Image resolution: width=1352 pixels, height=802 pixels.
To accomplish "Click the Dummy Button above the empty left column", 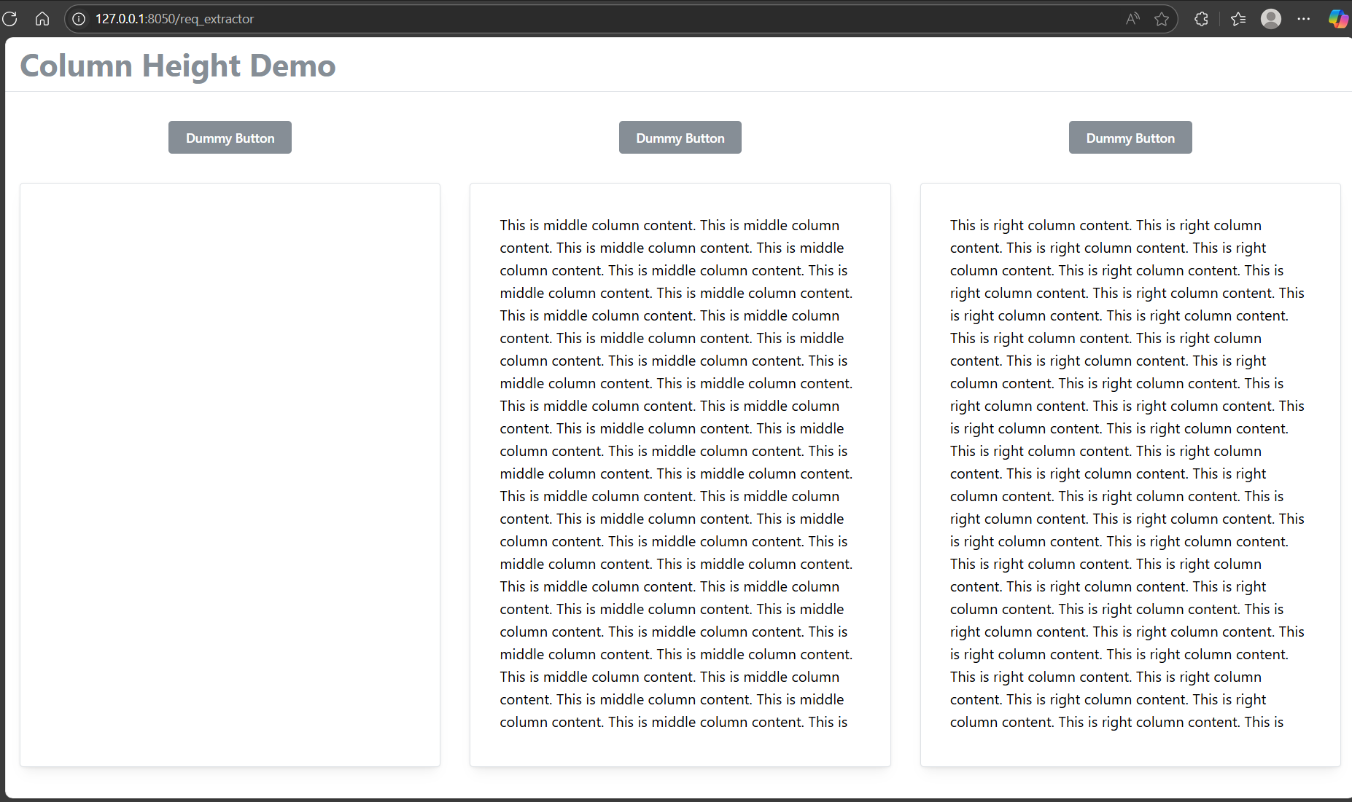I will click(x=230, y=137).
